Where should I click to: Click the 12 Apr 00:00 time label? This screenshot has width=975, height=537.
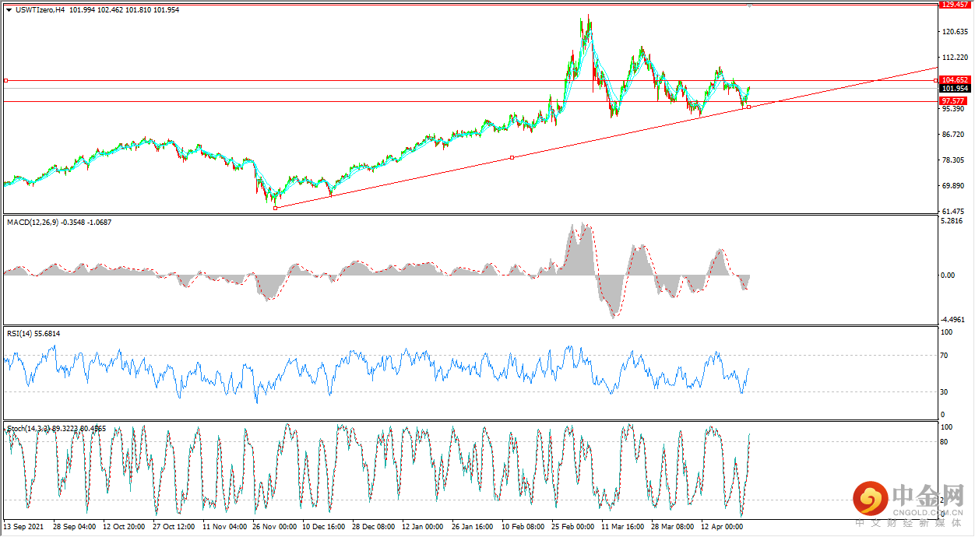point(723,526)
